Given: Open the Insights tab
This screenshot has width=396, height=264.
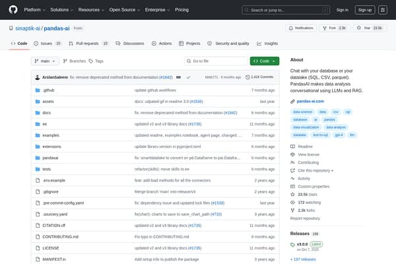Looking at the screenshot, I should tap(267, 44).
